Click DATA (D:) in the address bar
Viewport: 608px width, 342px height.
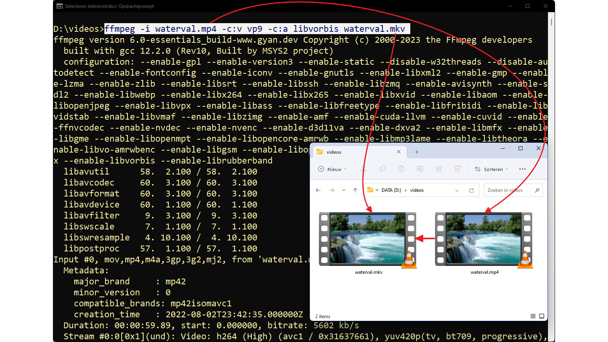[391, 190]
